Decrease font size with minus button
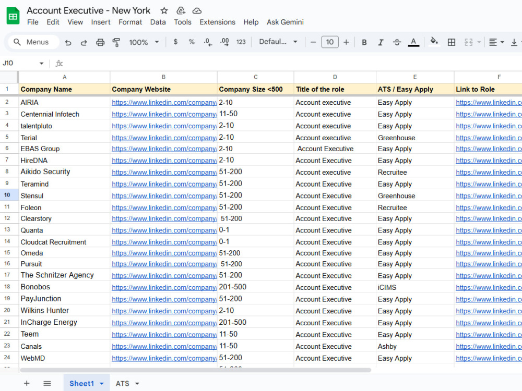 [313, 42]
